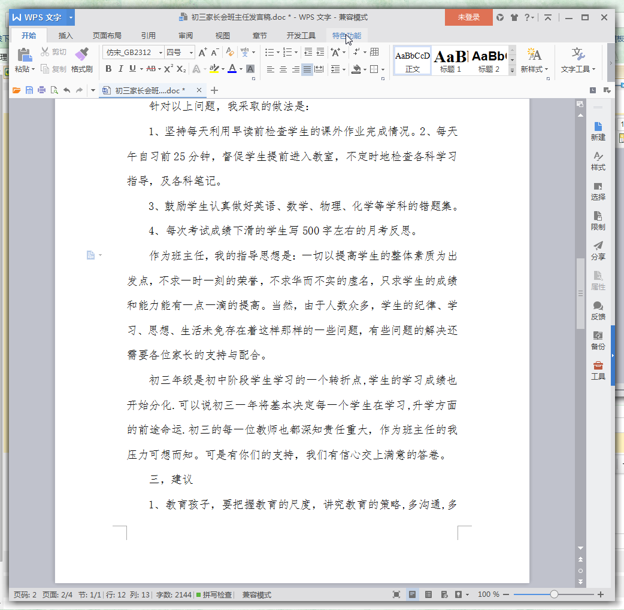
Task: Click the Cut (剪切) button
Action: click(53, 52)
